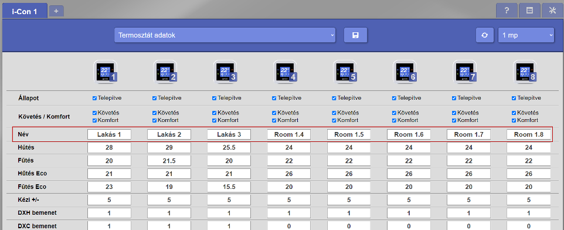Toggle Telepítve checkbox for thermostat 8
This screenshot has width=564, height=230.
tap(514, 98)
